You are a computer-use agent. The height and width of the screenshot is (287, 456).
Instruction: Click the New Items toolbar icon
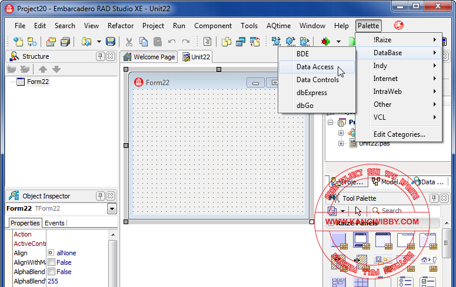tap(18, 42)
